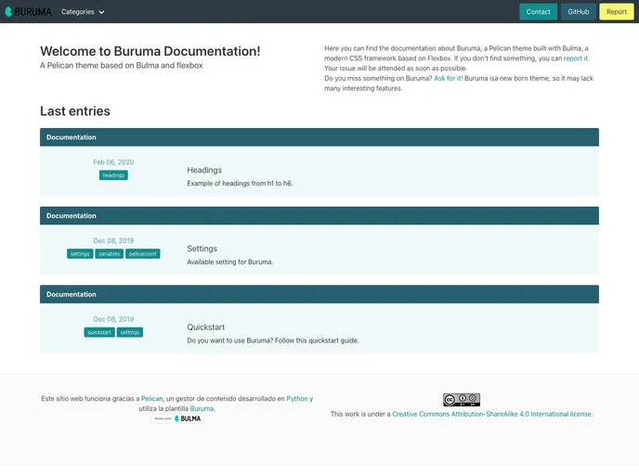Follow the Buruma link in footer

click(x=202, y=408)
